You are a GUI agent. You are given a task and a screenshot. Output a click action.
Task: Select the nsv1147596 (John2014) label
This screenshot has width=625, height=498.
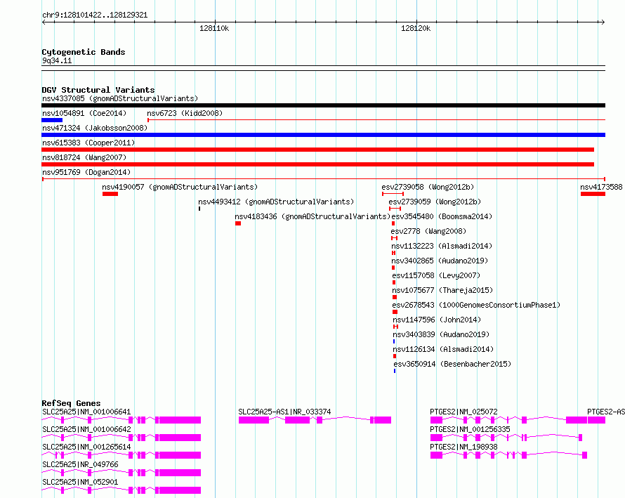coord(437,320)
